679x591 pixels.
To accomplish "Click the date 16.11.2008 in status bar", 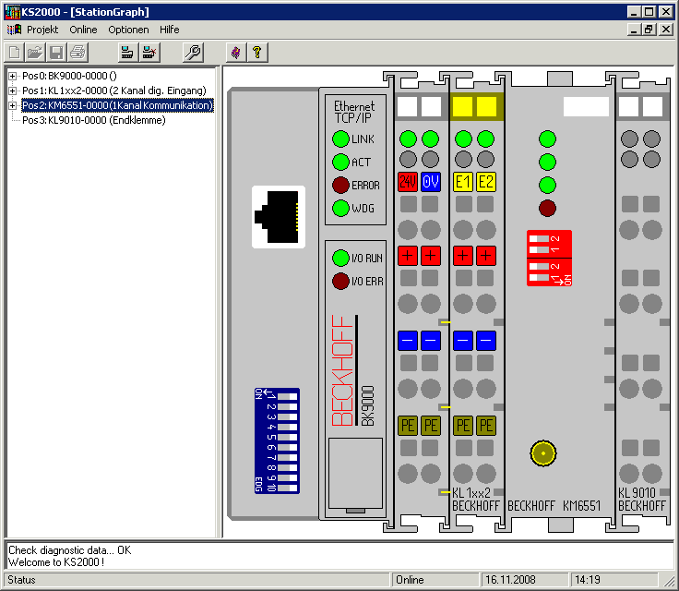I will coord(524,580).
